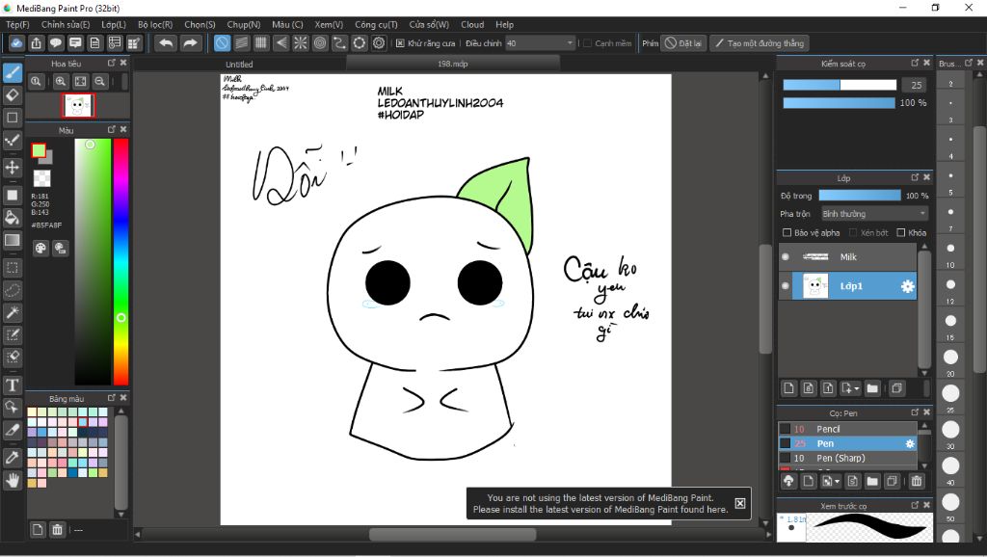Download cloud brush in brush panel
Image resolution: width=987 pixels, height=557 pixels.
click(x=788, y=481)
